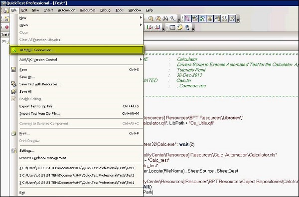This screenshot has width=299, height=197.
Task: Click the Replace text icon
Action: pos(173,19)
